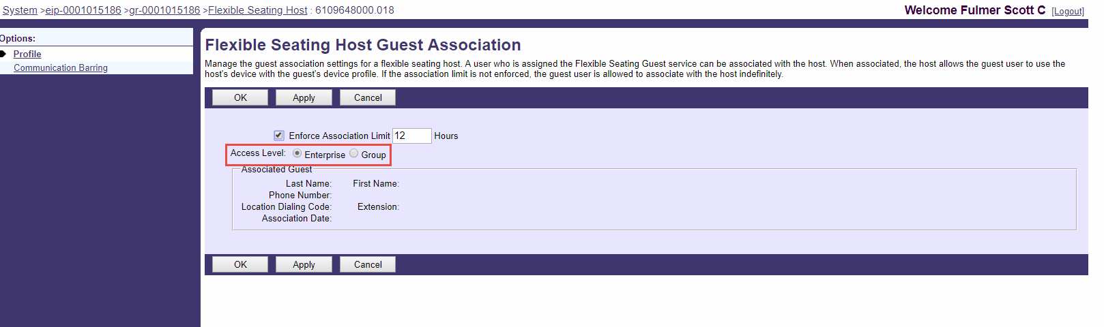Click the Logout link
The width and height of the screenshot is (1104, 327).
[x=1068, y=11]
